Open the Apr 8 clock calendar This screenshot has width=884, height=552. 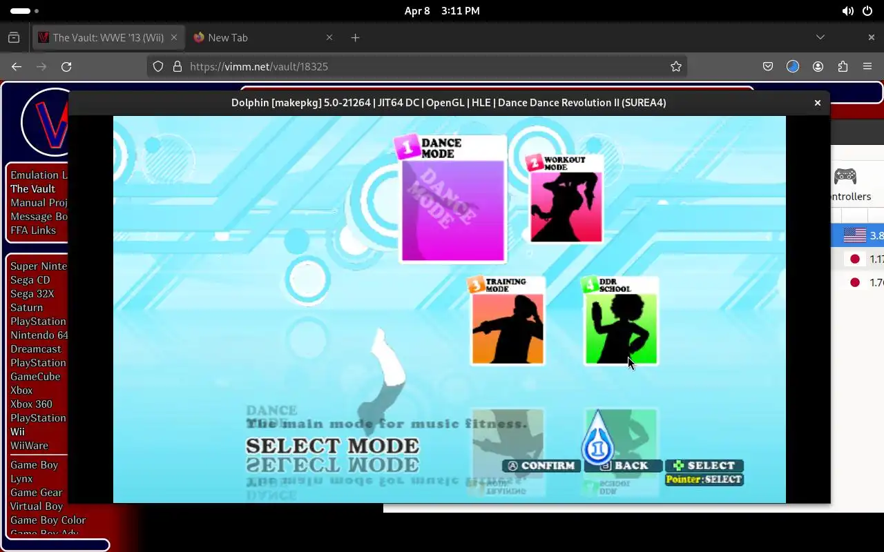click(x=442, y=11)
